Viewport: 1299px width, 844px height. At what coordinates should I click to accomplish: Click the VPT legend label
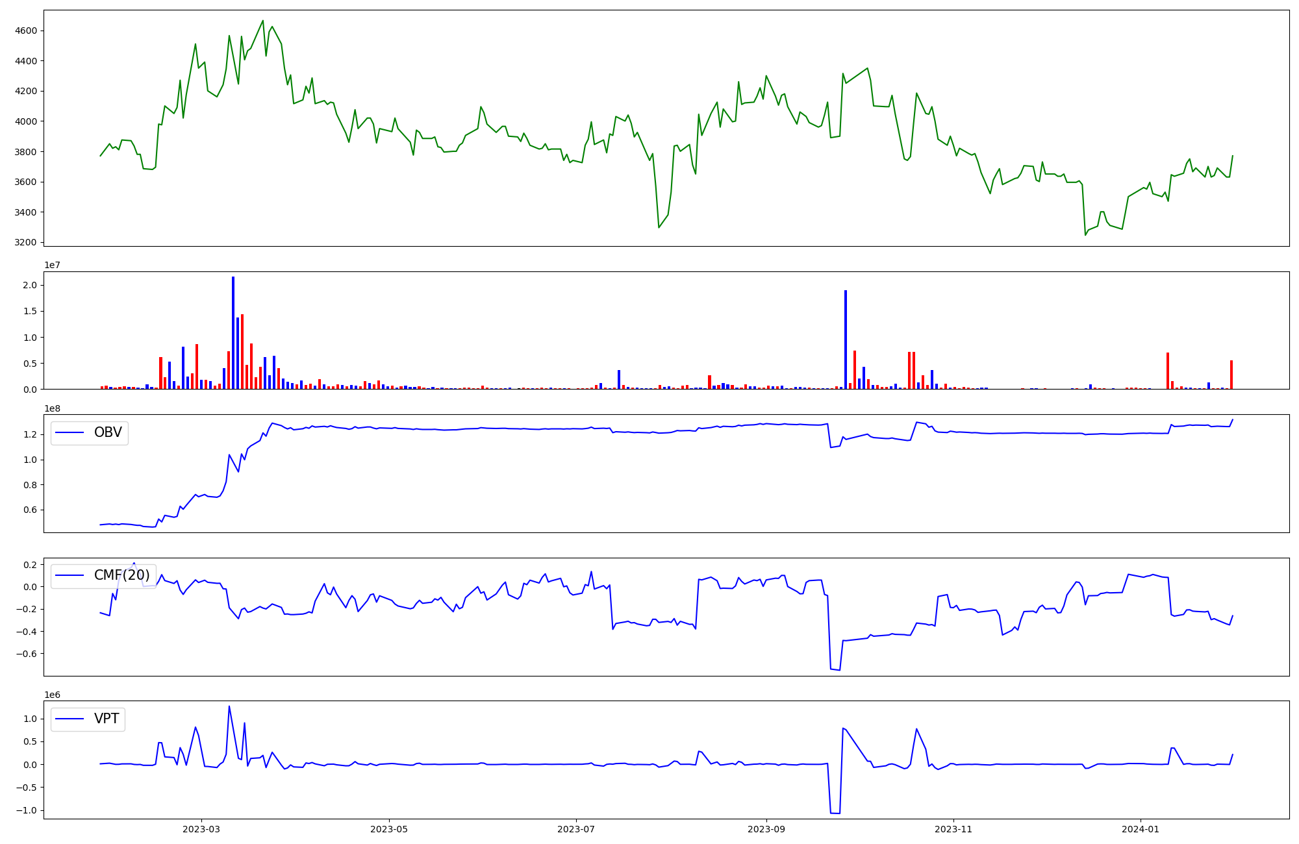tap(107, 719)
